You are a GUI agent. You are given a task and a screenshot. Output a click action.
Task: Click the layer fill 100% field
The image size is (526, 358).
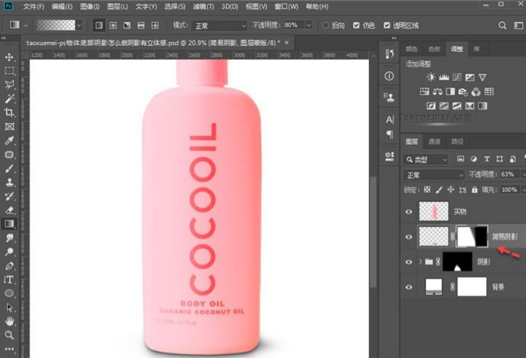tap(510, 190)
